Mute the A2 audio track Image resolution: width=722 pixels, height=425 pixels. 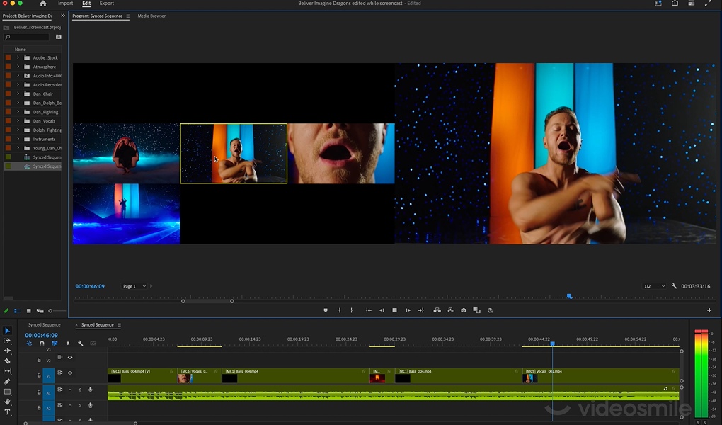[70, 405]
